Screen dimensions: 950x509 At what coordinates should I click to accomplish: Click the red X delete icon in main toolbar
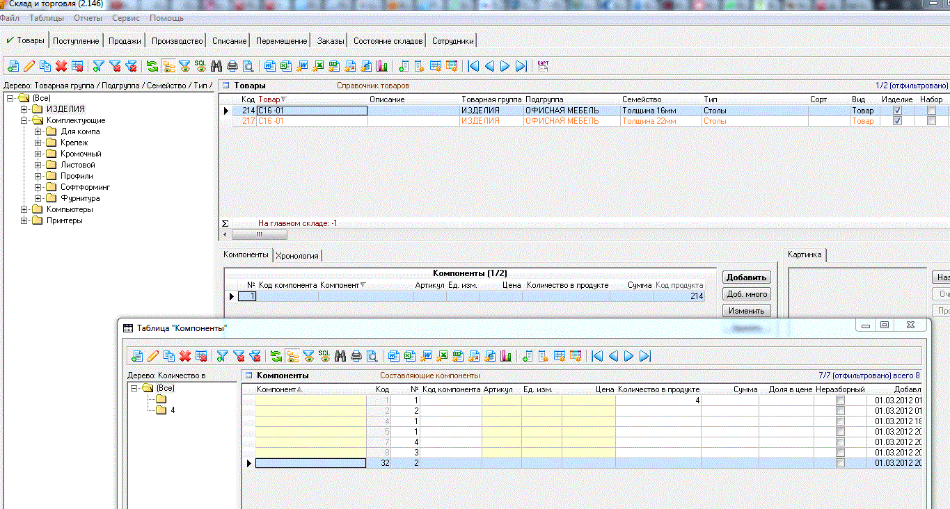coord(61,67)
